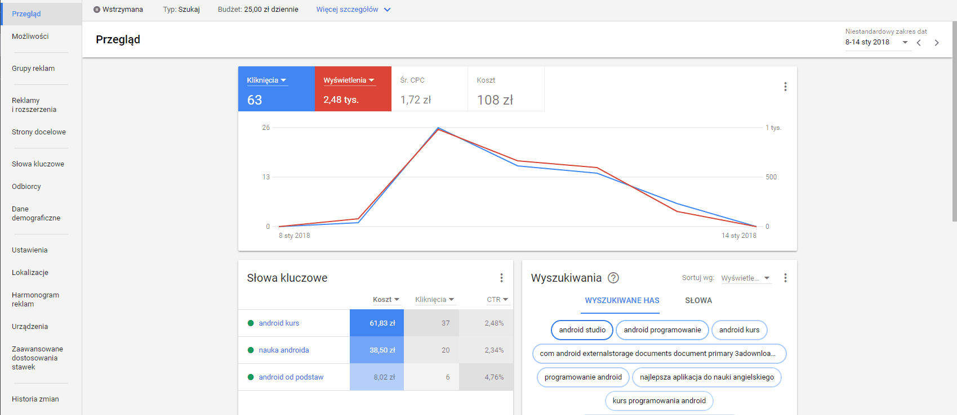Click the 8,02 zł cost cell
The height and width of the screenshot is (415, 957).
377,377
